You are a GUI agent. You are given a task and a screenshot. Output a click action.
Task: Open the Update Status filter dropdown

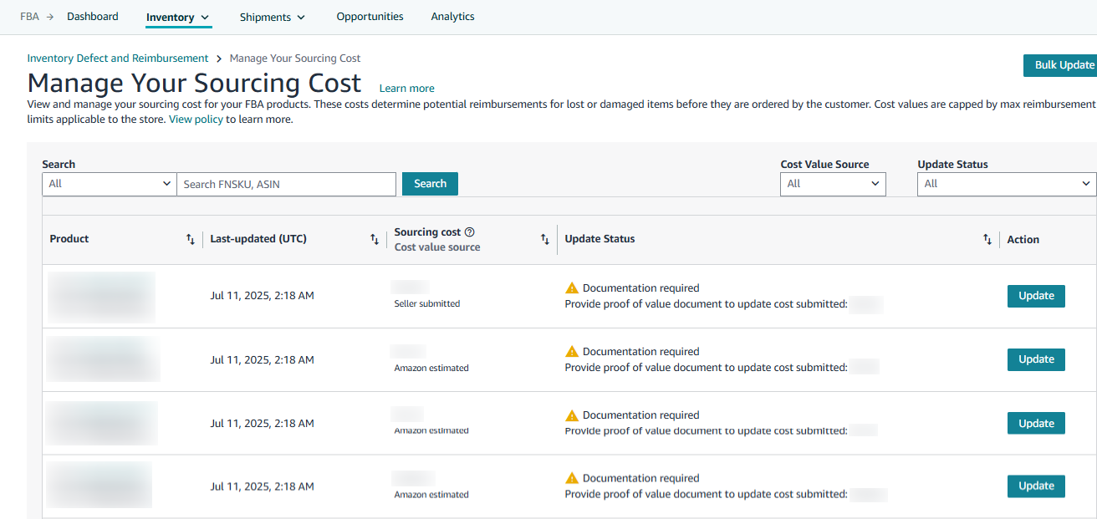(1006, 184)
